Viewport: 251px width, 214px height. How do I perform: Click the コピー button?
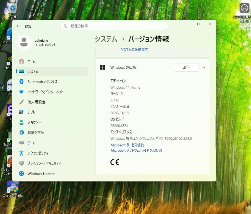pyautogui.click(x=186, y=67)
